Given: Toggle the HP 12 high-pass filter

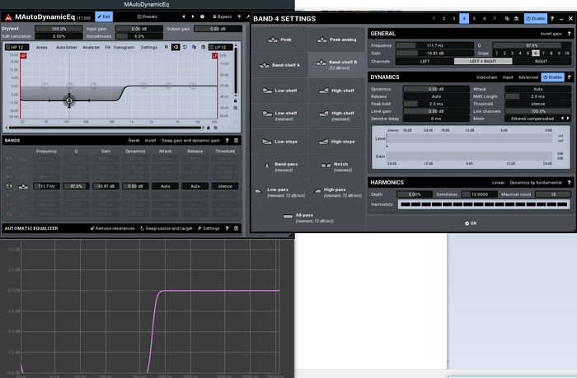Looking at the screenshot, I should 16,47.
